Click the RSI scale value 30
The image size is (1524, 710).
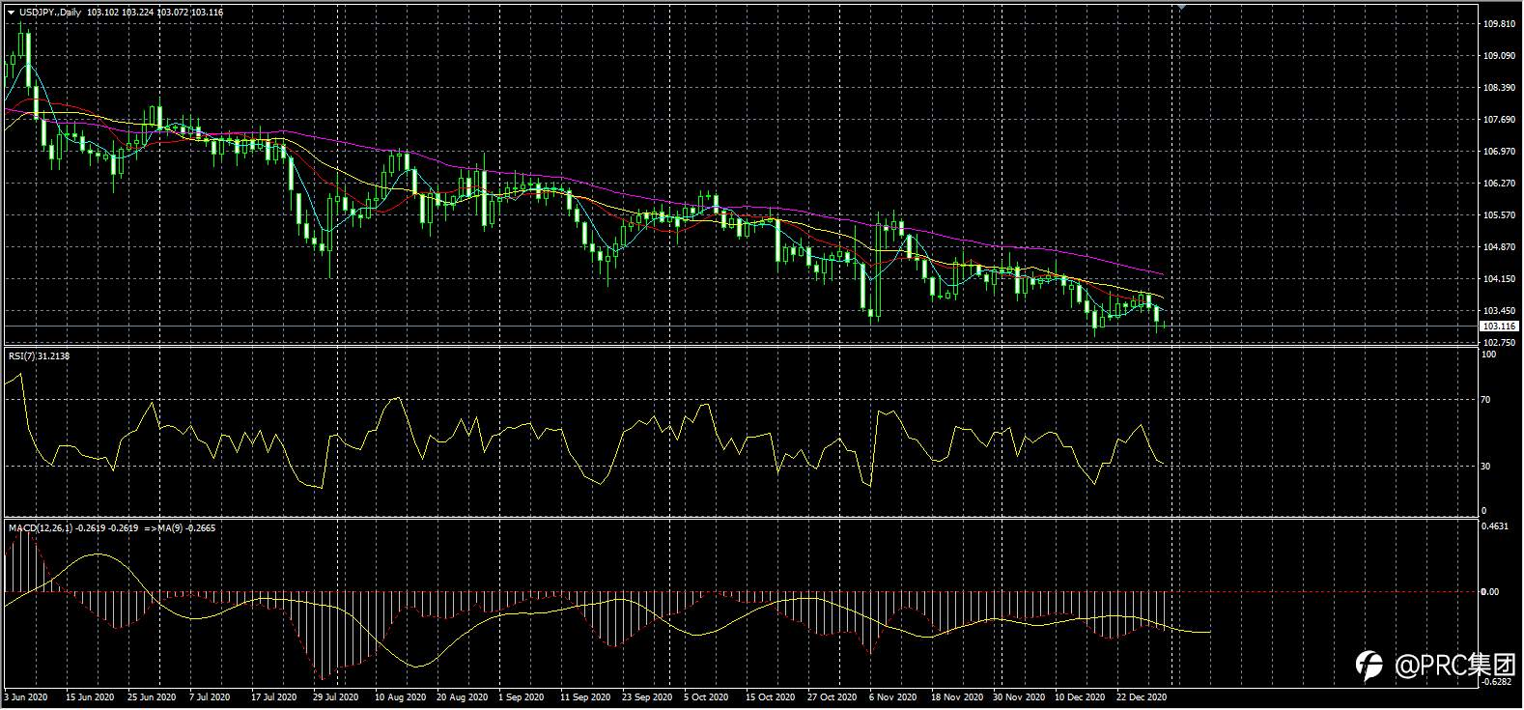tap(1486, 467)
